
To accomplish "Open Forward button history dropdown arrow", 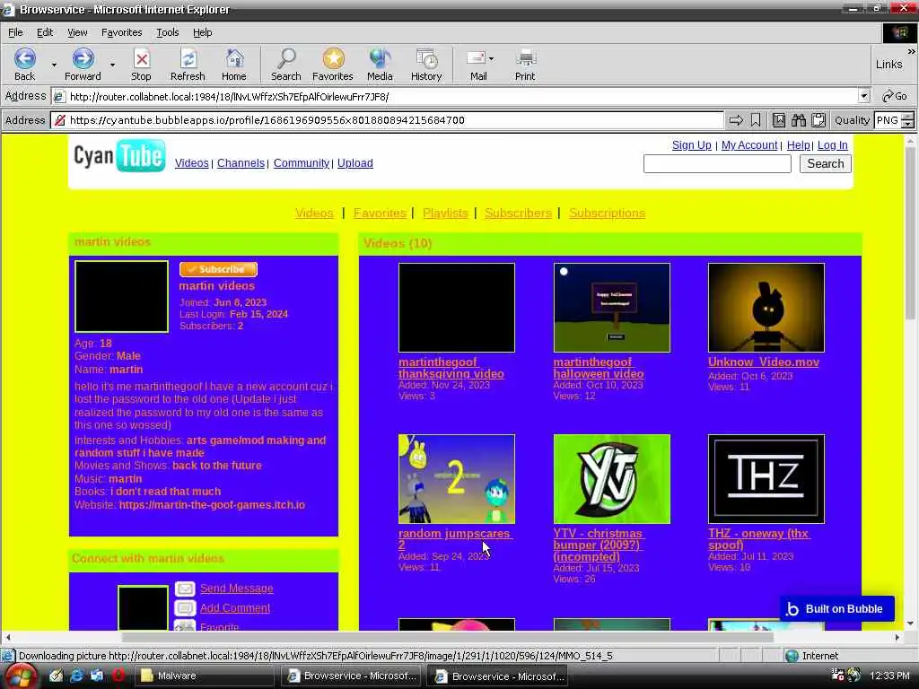I will [112, 65].
